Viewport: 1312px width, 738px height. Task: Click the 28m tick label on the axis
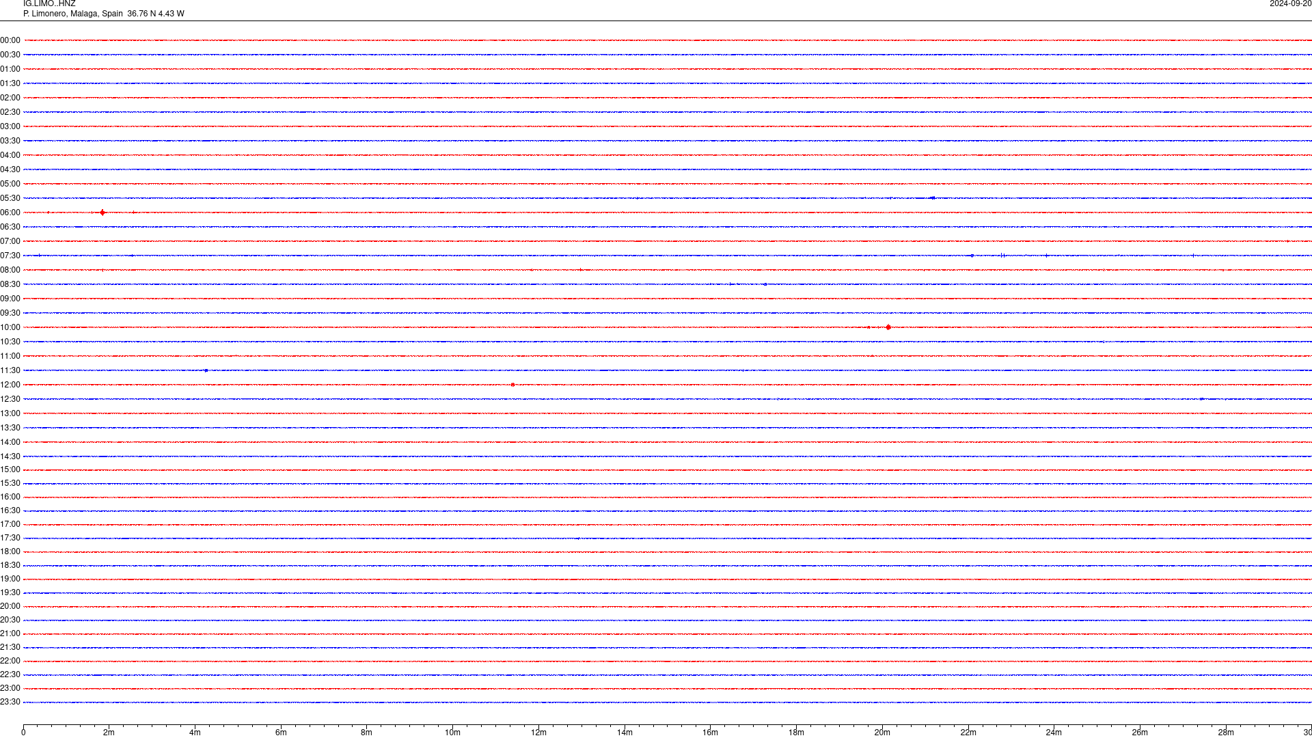(x=1226, y=733)
